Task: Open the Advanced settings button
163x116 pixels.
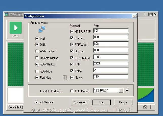Action: coord(80,102)
